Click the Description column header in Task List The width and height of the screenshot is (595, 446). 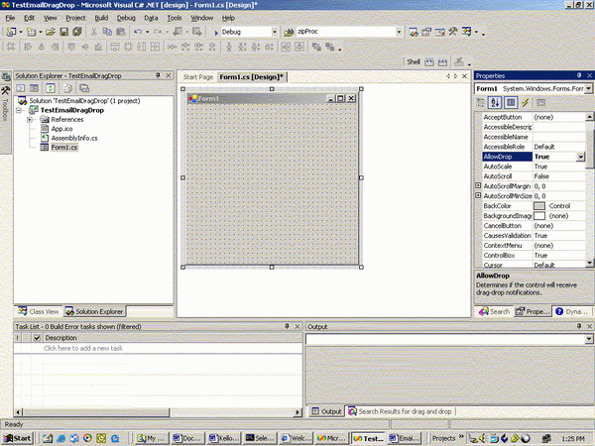[173, 338]
